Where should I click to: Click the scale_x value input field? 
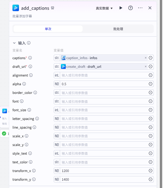click(104, 136)
